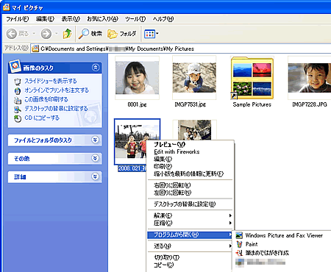Click CD にコピーする link
Screen dimensions: 331x272
point(42,118)
